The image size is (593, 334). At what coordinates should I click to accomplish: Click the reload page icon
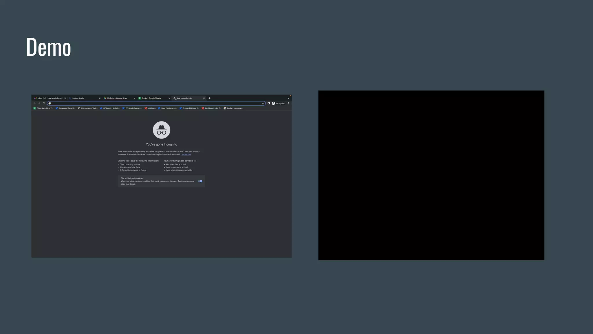point(44,103)
